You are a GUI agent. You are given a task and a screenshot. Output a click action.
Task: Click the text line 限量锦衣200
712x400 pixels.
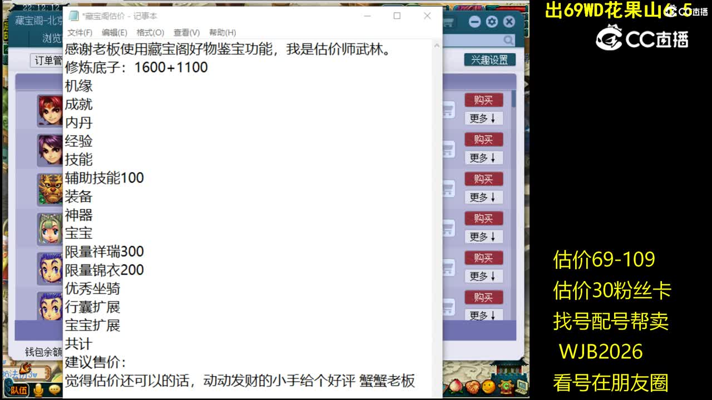click(x=105, y=270)
